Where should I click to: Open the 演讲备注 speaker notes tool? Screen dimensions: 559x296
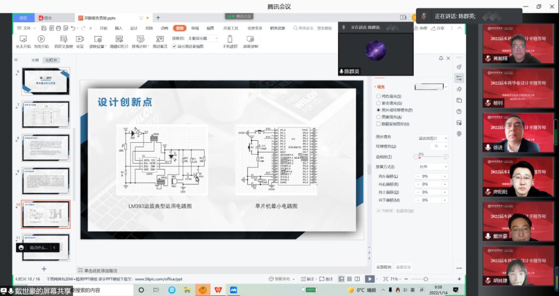point(159,39)
